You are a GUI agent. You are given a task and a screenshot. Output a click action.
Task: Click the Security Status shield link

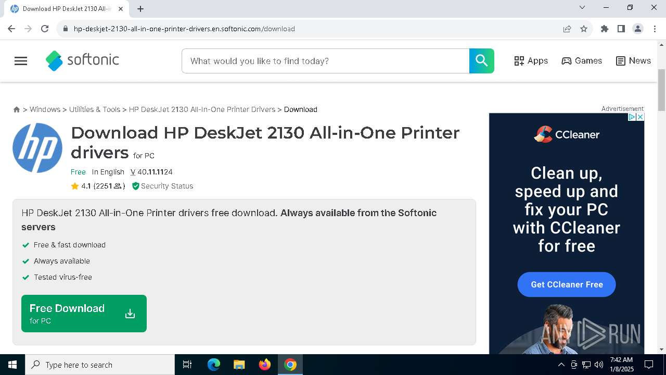162,186
